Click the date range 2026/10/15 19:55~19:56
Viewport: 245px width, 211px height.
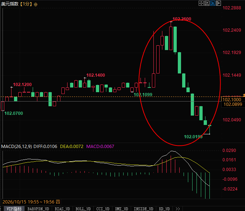pos(31,202)
